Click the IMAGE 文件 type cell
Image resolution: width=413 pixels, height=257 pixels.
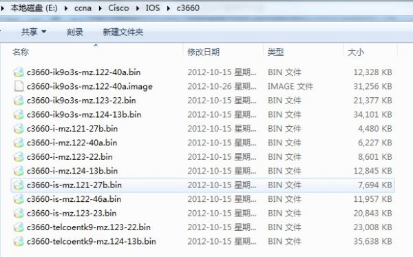pyautogui.click(x=290, y=86)
